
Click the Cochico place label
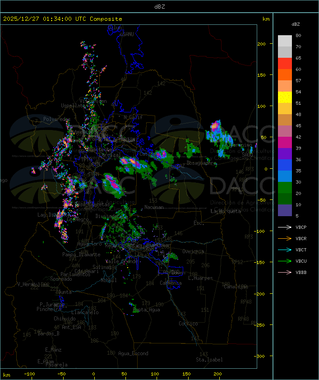click(x=188, y=324)
